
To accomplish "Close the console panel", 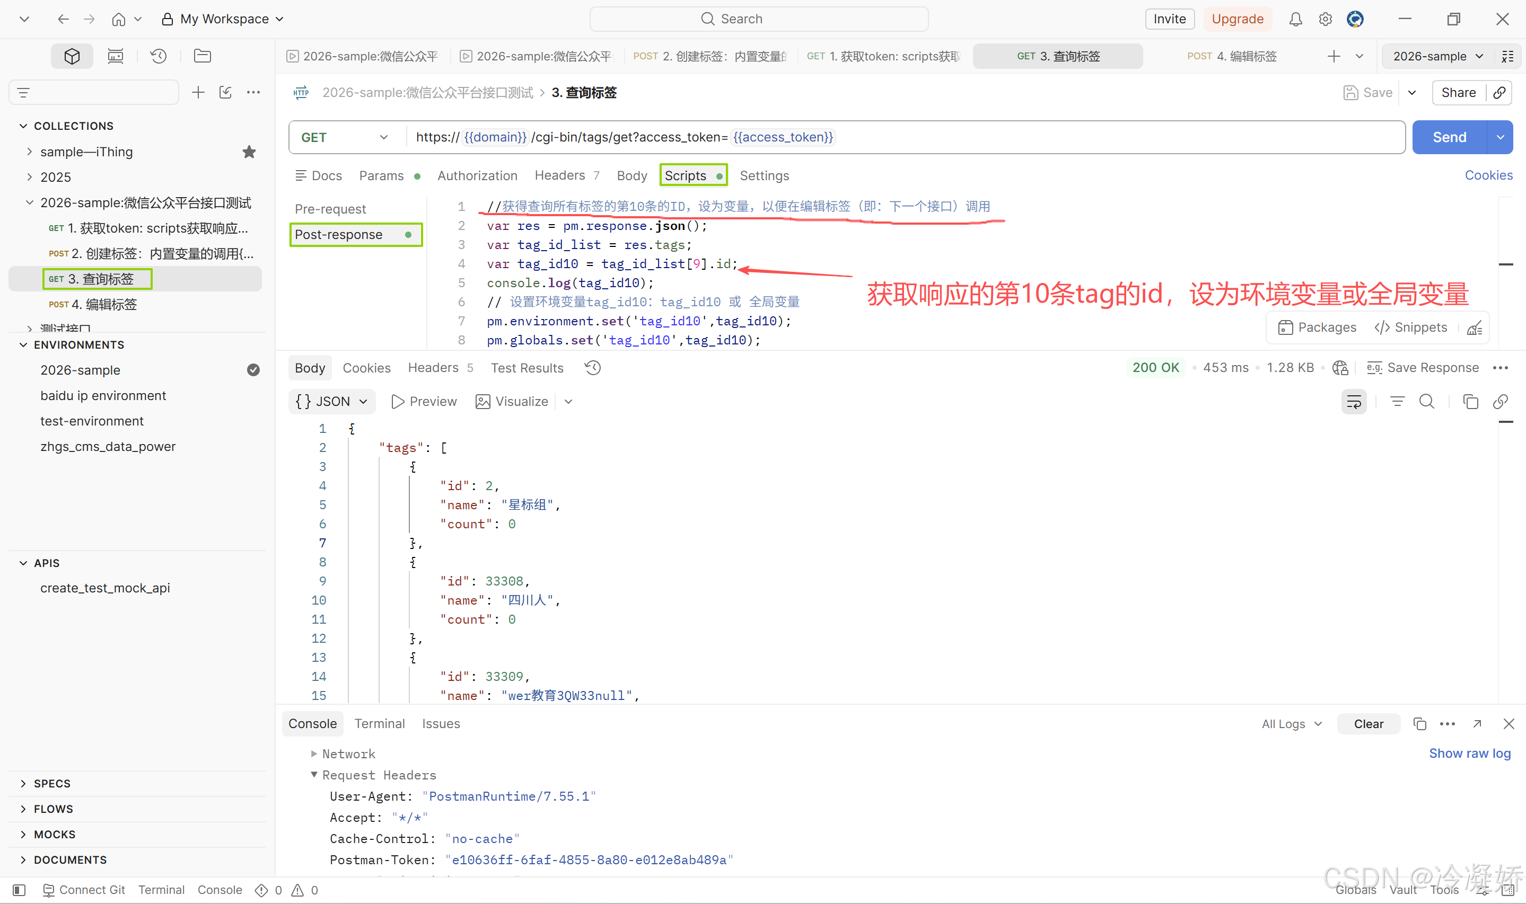I will [x=1509, y=724].
